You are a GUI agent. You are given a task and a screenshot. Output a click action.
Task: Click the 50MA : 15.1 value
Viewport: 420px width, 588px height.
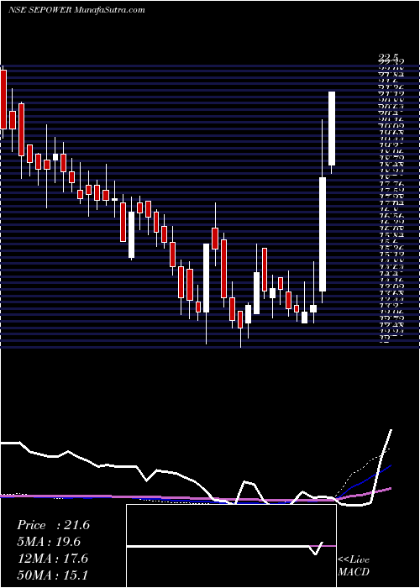53,575
